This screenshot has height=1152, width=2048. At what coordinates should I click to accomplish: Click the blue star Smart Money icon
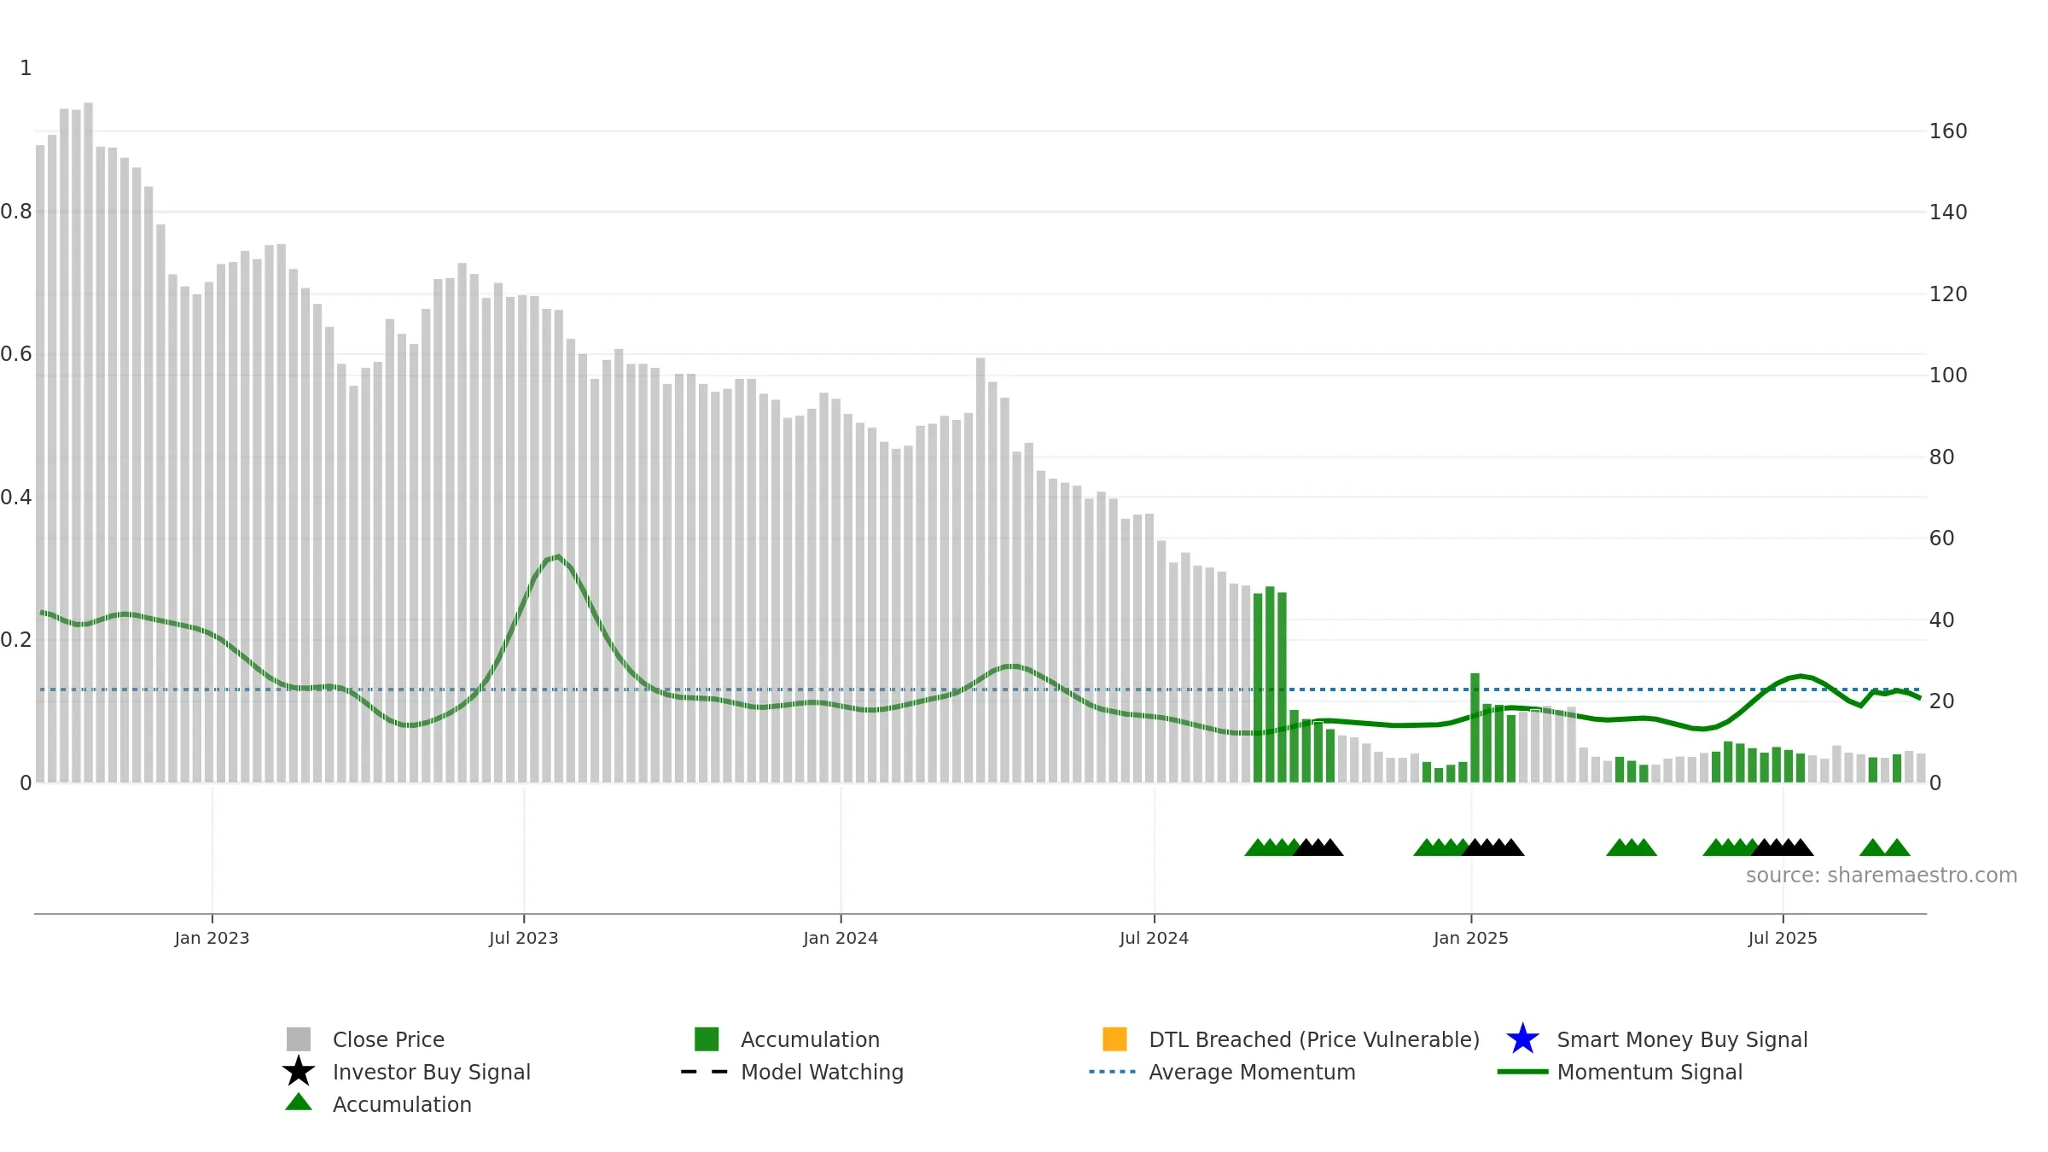[1522, 1039]
